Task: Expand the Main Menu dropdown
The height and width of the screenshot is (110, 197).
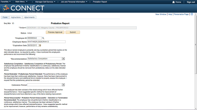Action: pos(21,2)
